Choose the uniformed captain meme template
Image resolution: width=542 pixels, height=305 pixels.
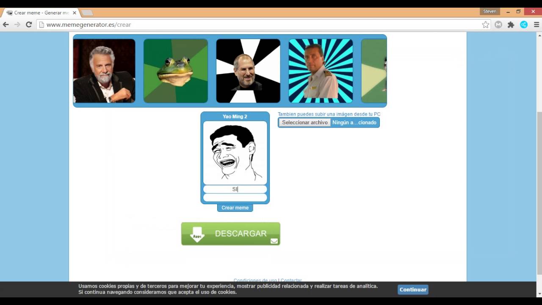pyautogui.click(x=321, y=71)
